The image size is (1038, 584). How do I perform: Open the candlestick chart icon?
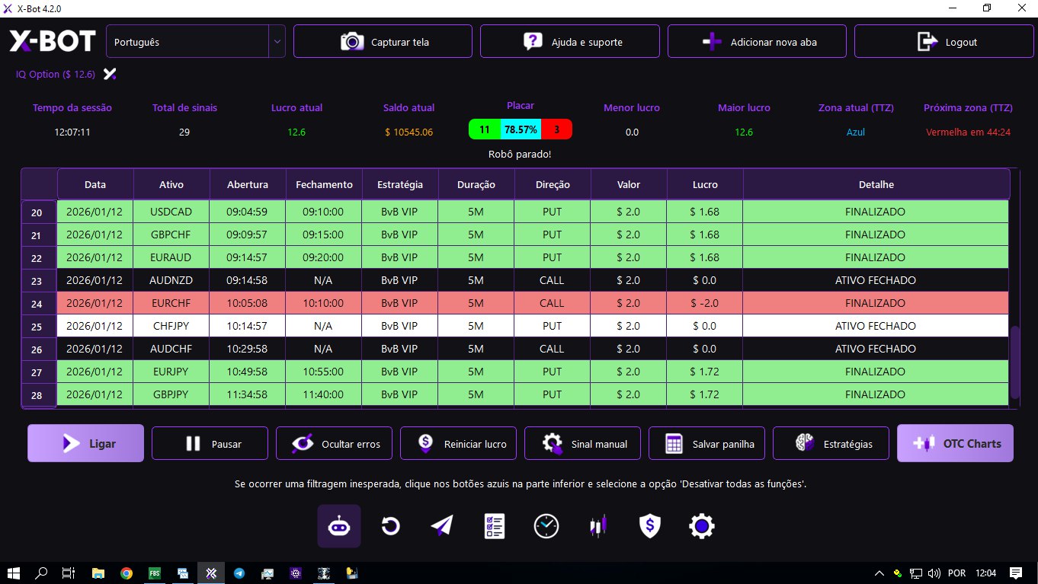(x=598, y=526)
